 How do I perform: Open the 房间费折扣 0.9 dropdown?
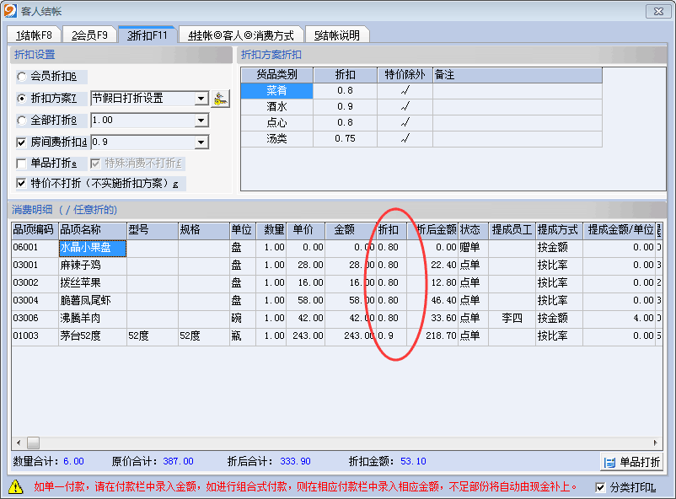[x=201, y=142]
